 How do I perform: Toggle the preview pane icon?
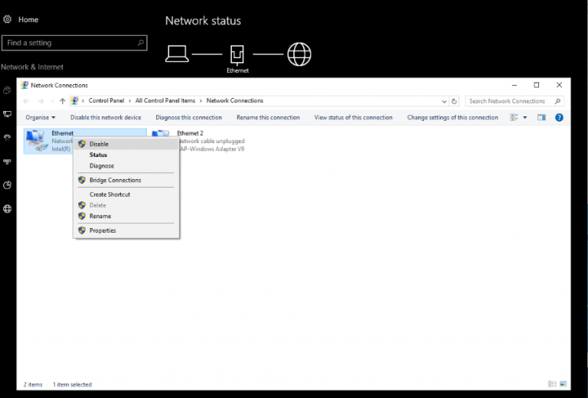(x=541, y=118)
